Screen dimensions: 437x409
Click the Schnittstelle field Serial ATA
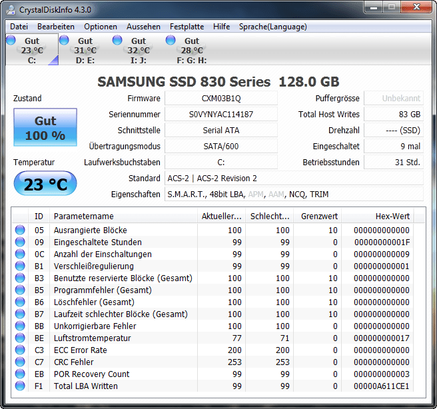221,130
